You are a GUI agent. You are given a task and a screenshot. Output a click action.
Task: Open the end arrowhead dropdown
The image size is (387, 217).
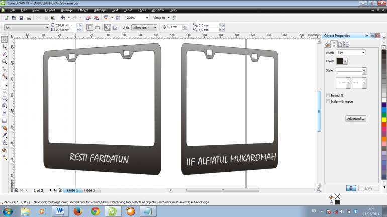[364, 83]
